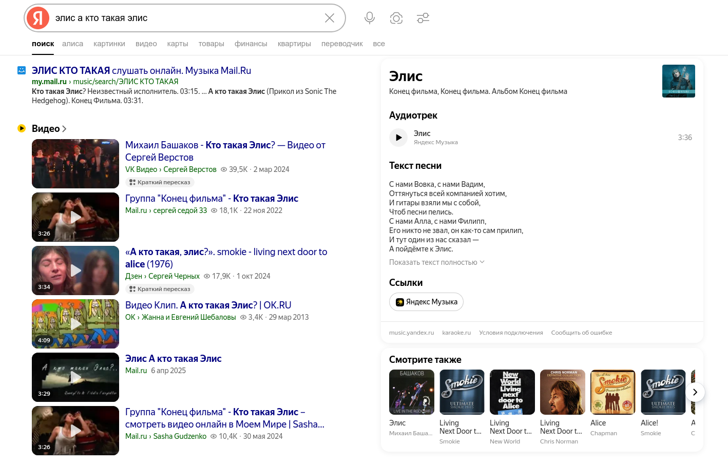Open the Видео search tab

(x=146, y=44)
